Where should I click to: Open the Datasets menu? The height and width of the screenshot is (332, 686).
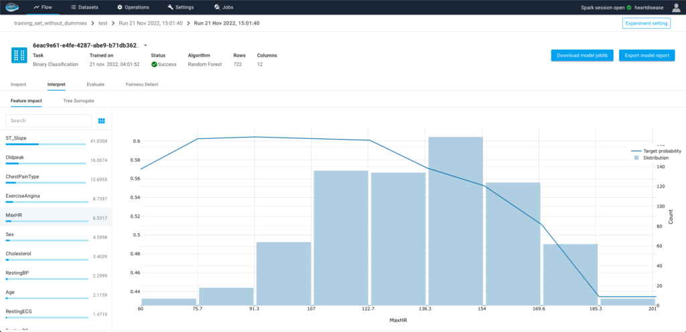point(84,7)
